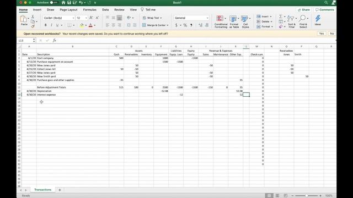
Task: Click the Copy icon under Cut
Action: click(x=33, y=21)
